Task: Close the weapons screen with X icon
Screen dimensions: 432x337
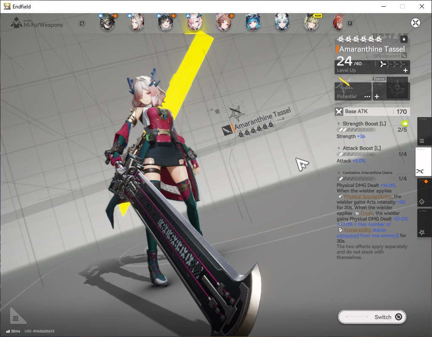Action: [416, 23]
